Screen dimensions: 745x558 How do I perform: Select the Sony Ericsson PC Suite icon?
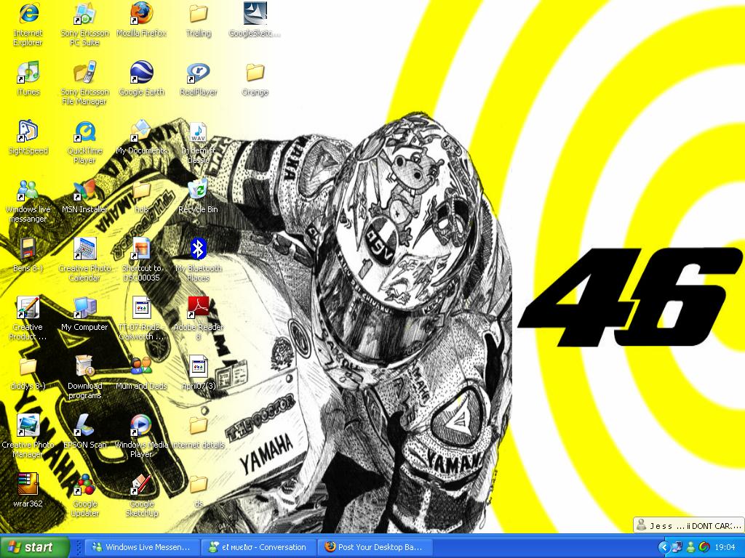point(84,14)
